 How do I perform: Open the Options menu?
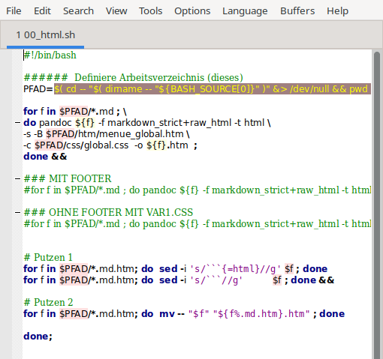[x=192, y=11]
